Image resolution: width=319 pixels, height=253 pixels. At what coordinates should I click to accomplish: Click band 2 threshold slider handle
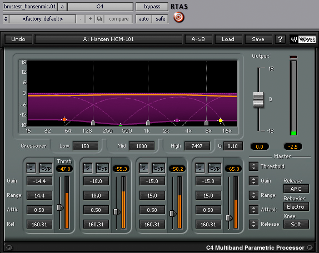pyautogui.click(x=117, y=212)
